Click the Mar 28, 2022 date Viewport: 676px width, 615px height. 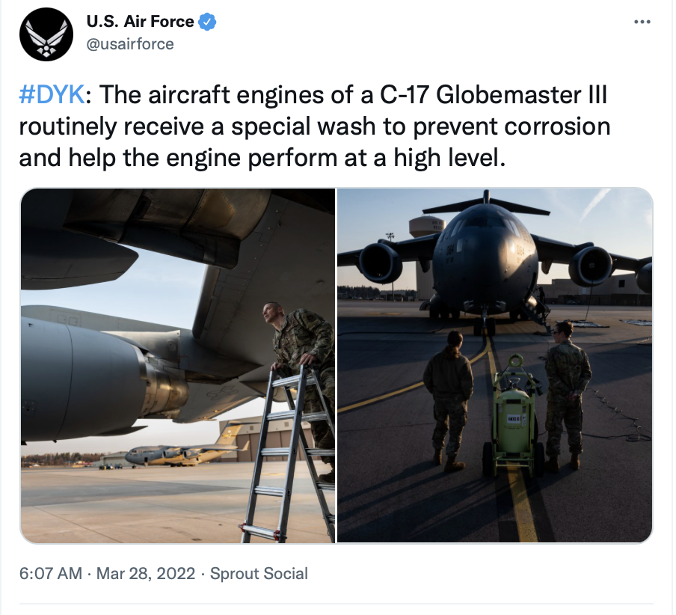(x=146, y=574)
